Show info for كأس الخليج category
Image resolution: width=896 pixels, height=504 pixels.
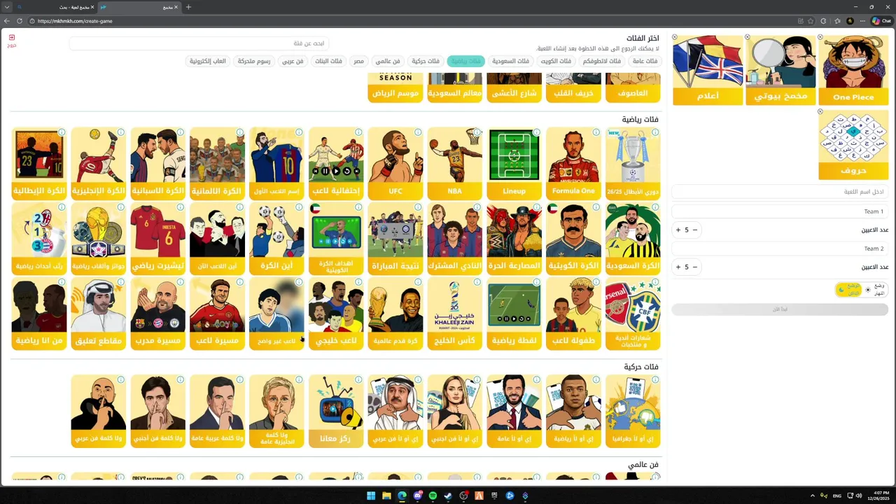click(477, 282)
